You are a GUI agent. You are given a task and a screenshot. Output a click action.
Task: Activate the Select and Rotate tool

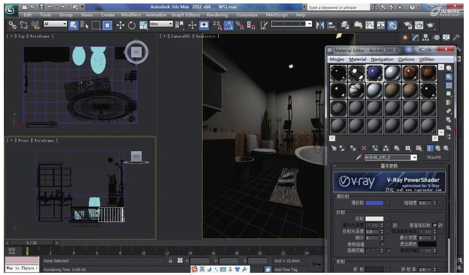[132, 25]
